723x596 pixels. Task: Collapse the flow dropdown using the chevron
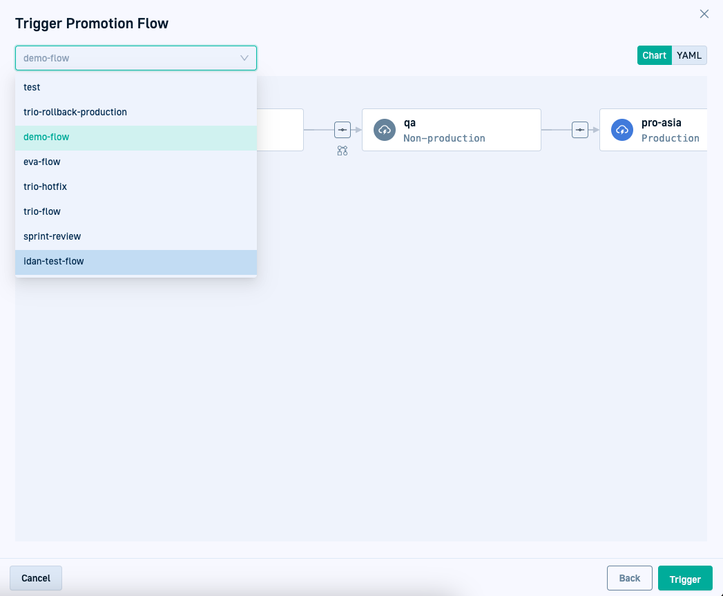tap(244, 58)
